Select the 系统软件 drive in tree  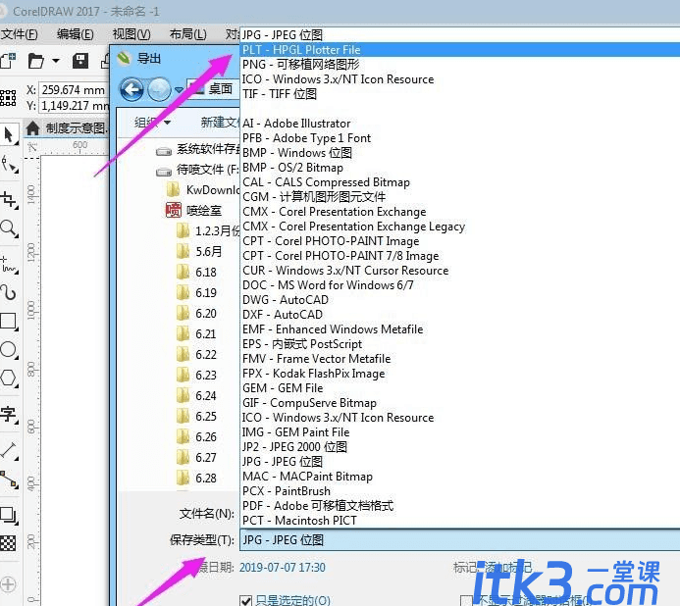click(x=197, y=150)
